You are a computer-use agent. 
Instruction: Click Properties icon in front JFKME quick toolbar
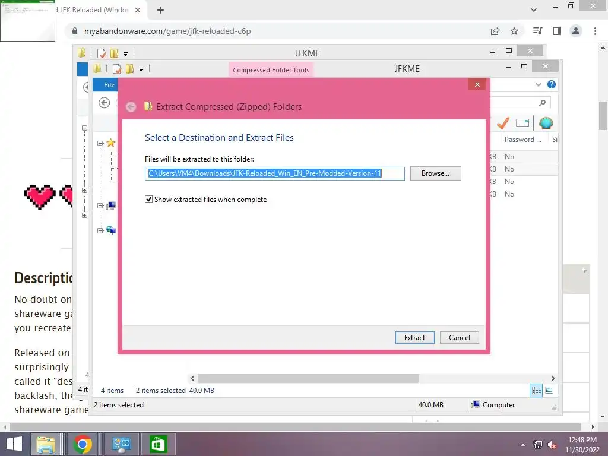(117, 69)
